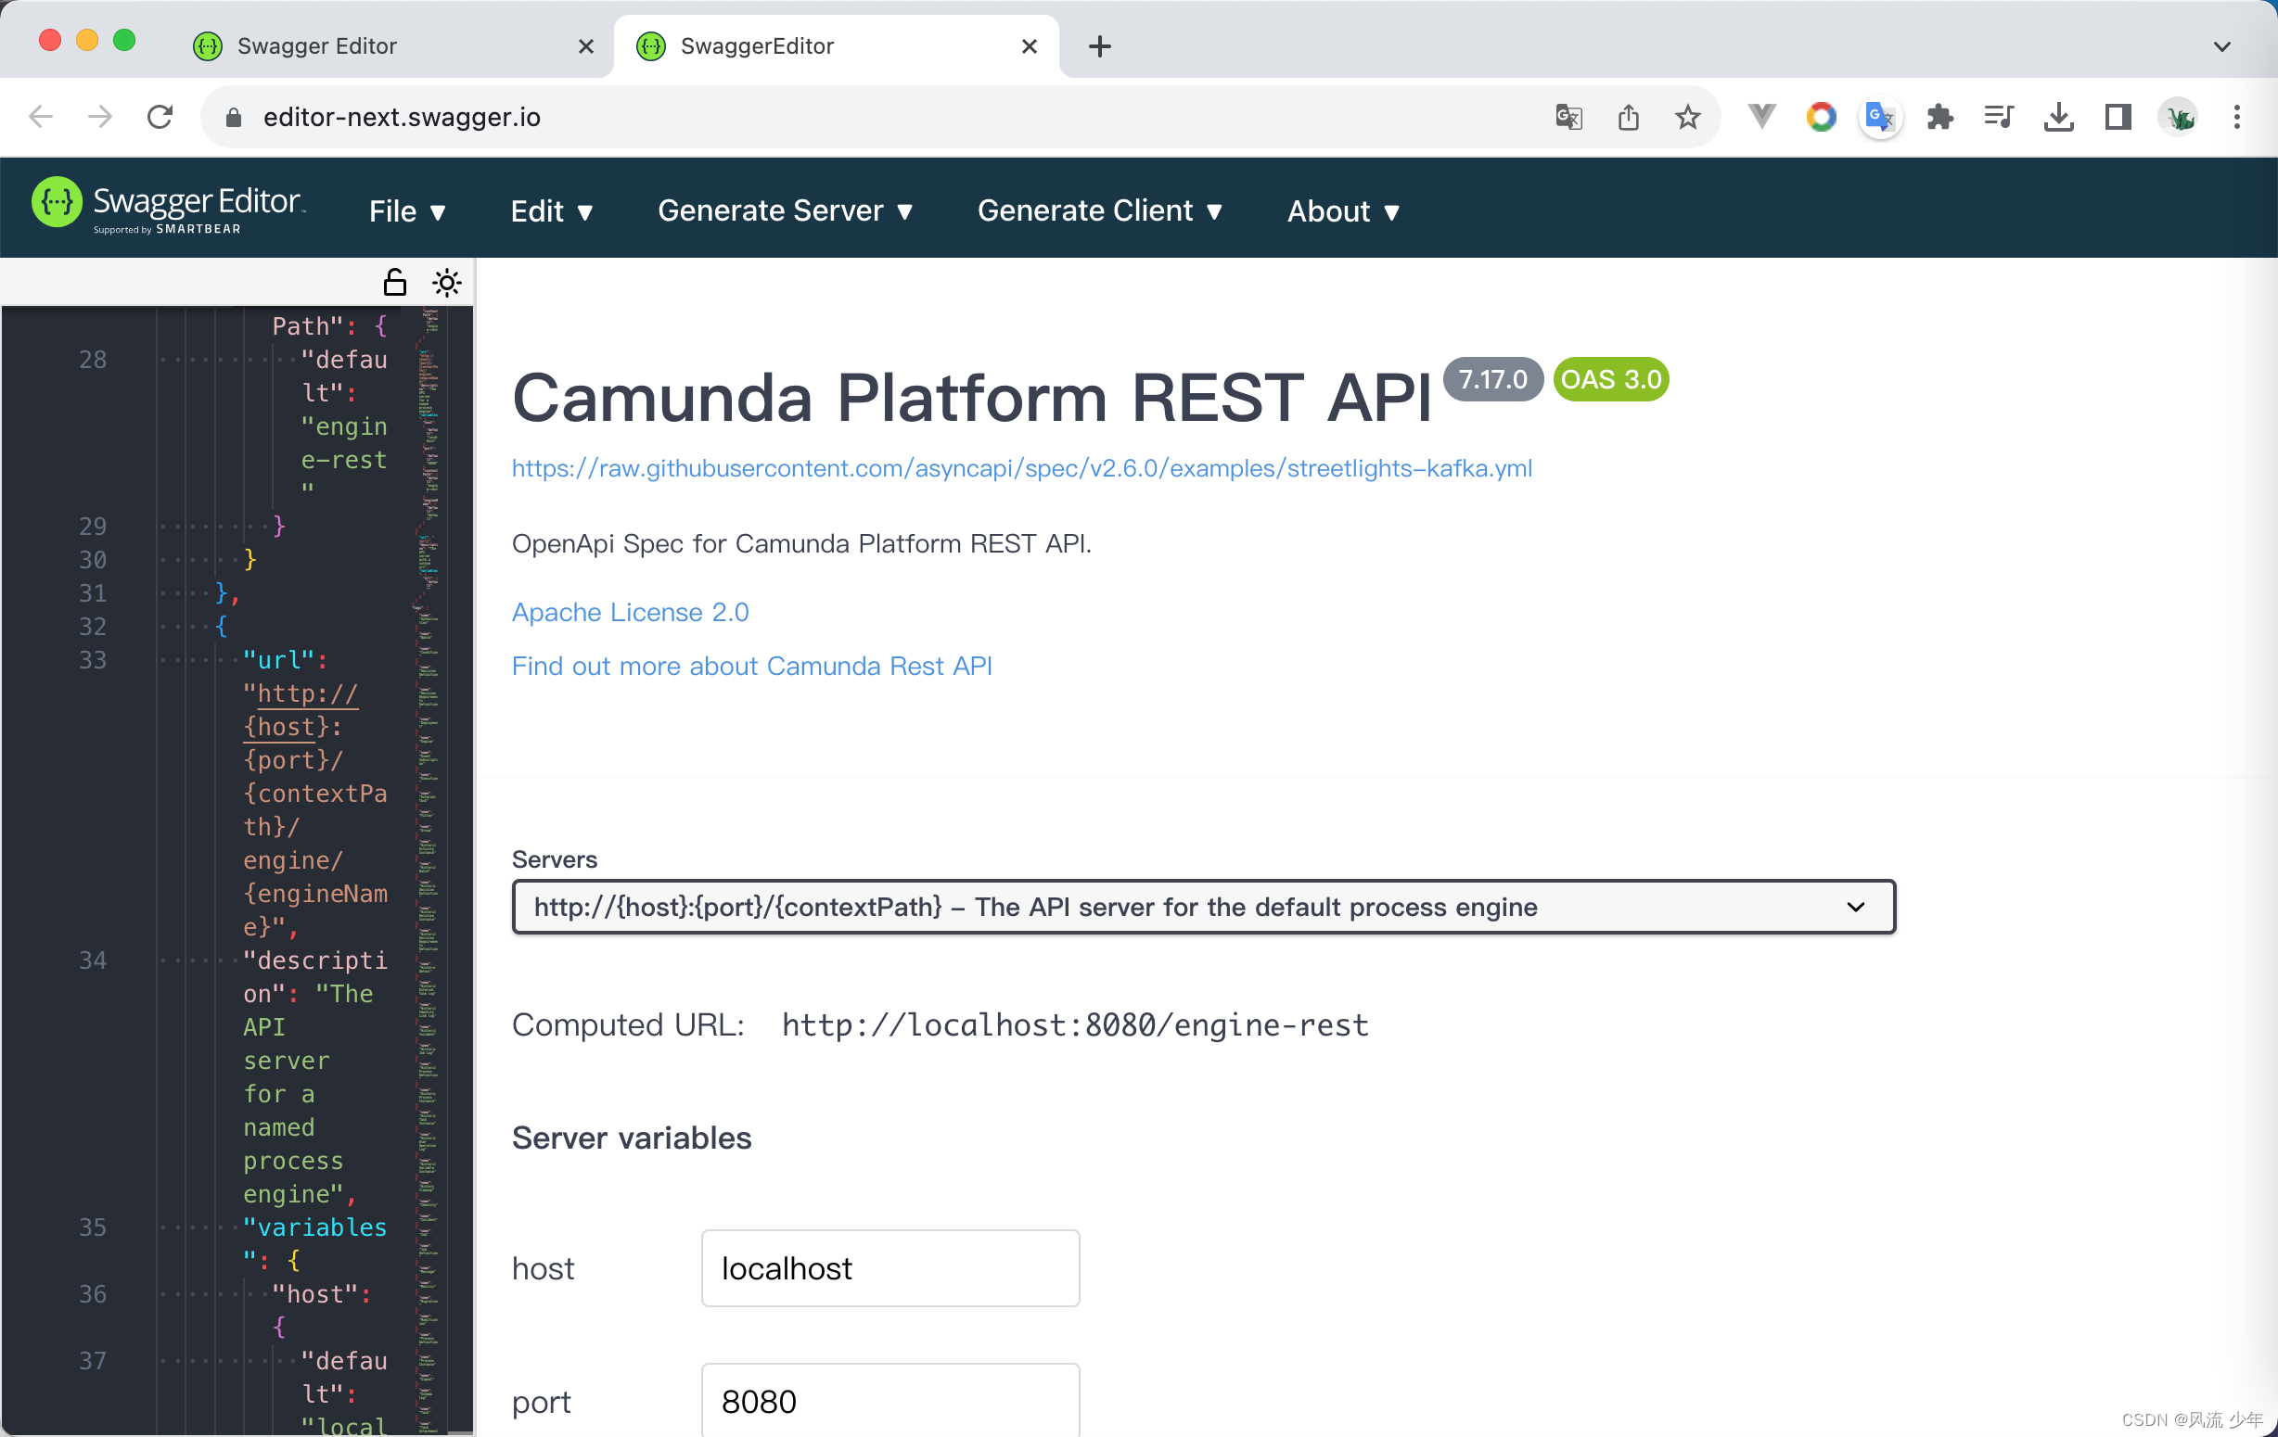Expand the tab search chevron
Image resolution: width=2278 pixels, height=1437 pixels.
(x=2222, y=45)
